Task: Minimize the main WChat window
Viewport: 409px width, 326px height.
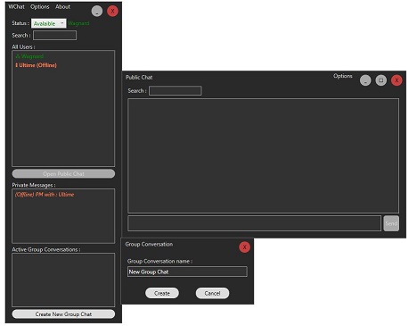Action: pos(97,12)
